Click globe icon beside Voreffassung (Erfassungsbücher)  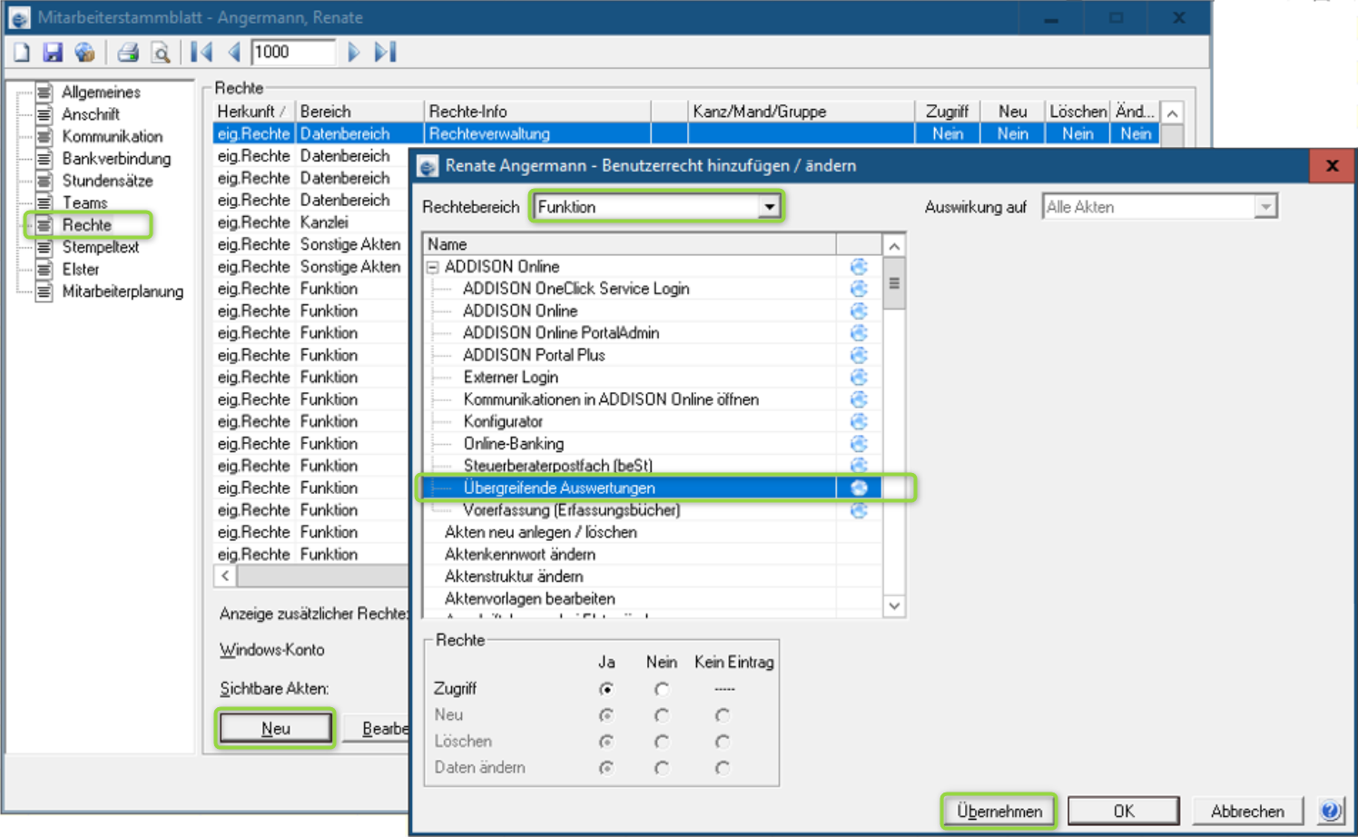click(x=859, y=510)
